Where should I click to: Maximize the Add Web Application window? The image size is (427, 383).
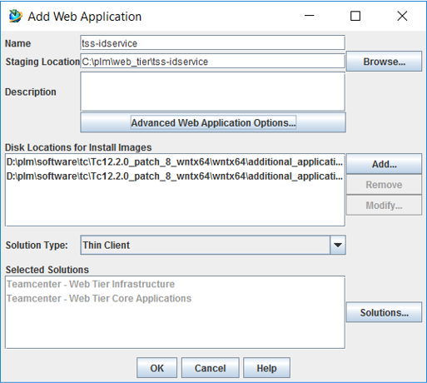[355, 16]
